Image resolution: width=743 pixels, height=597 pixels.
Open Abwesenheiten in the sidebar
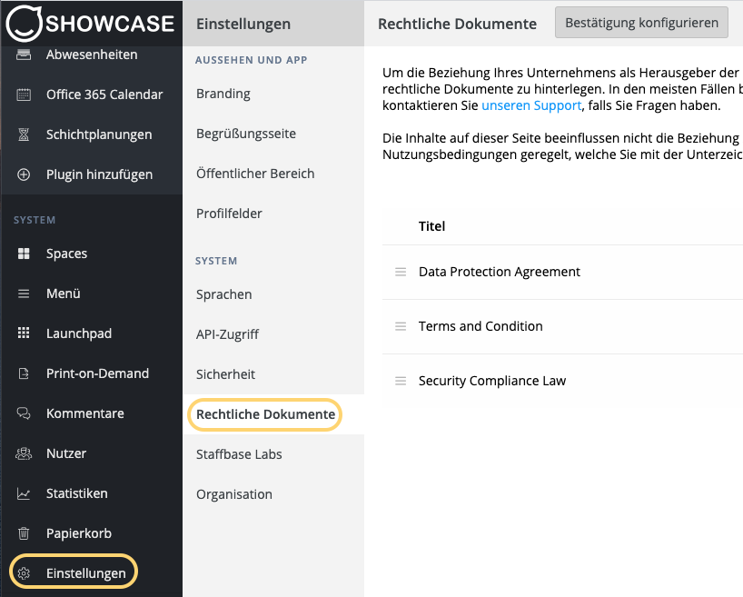pyautogui.click(x=92, y=55)
